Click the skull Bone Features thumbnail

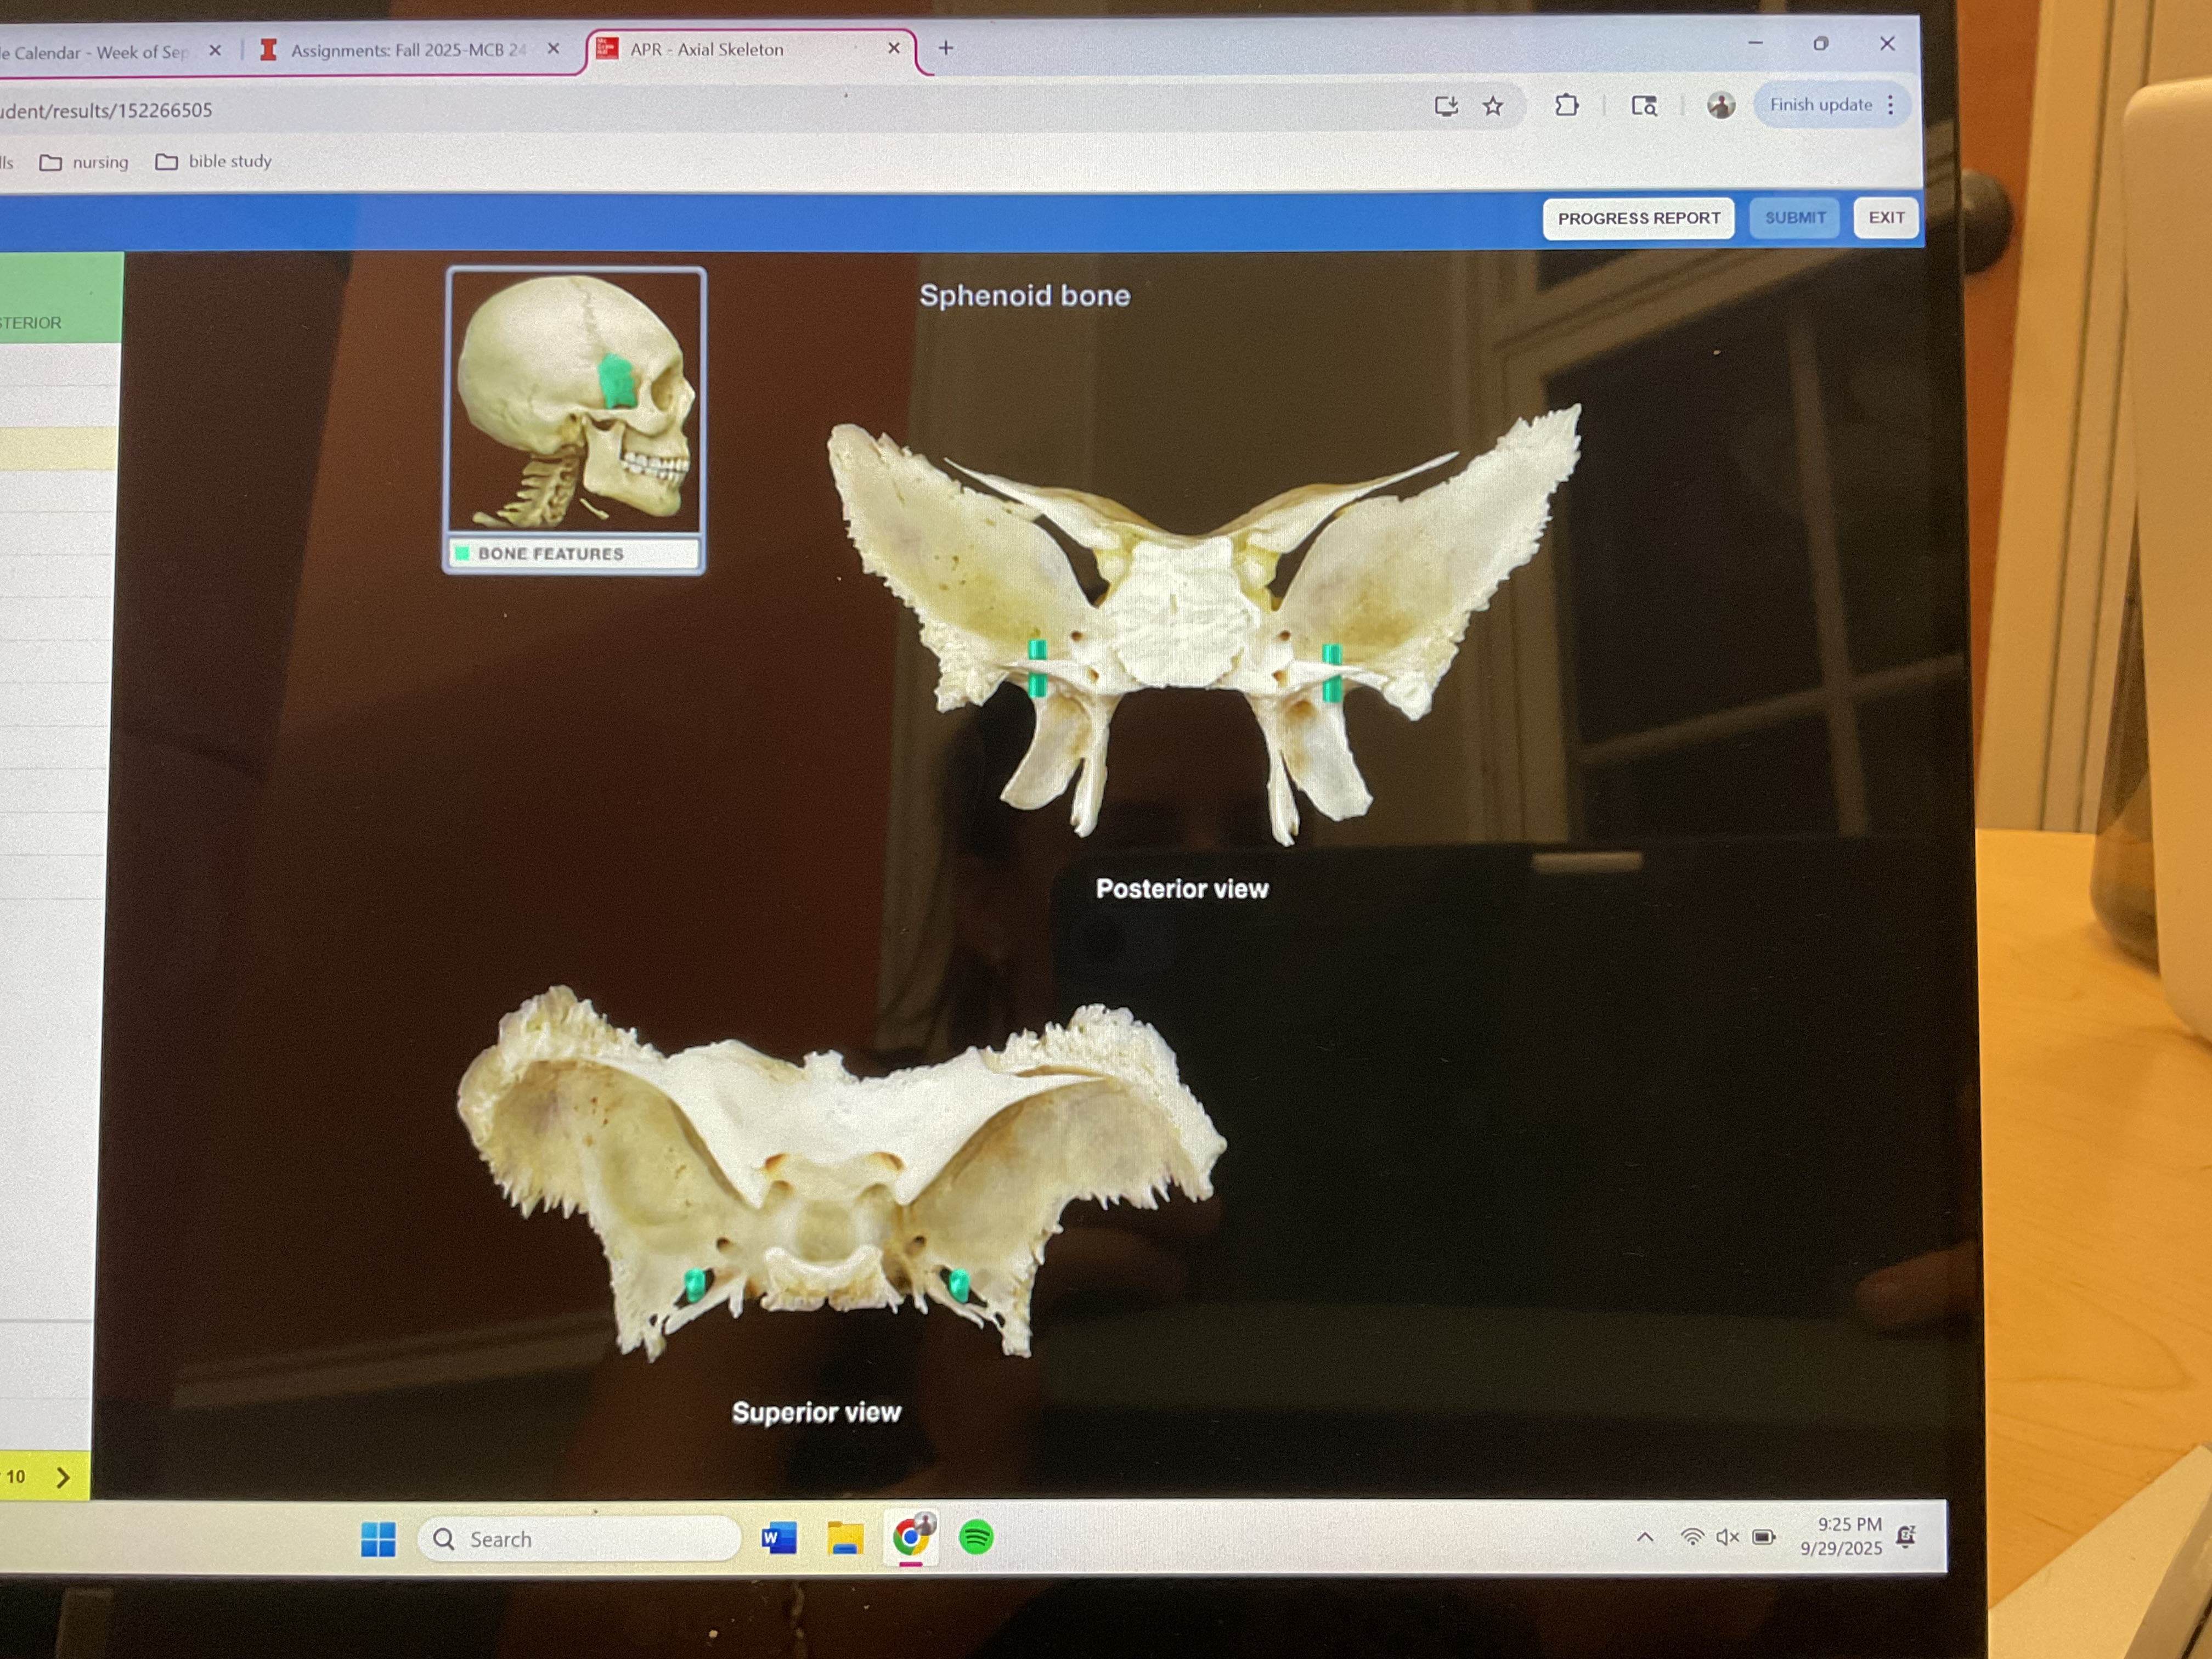tap(575, 420)
